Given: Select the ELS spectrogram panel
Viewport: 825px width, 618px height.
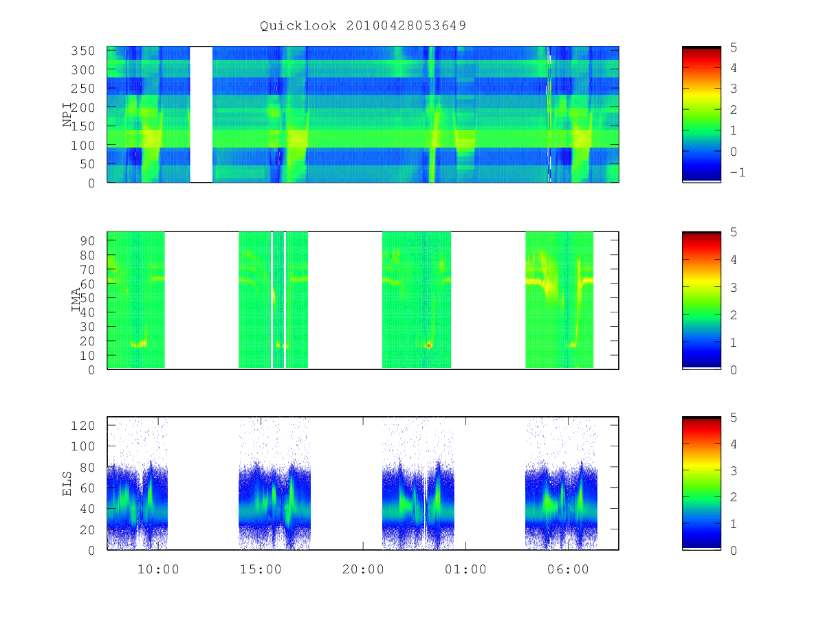Looking at the screenshot, I should 363,483.
